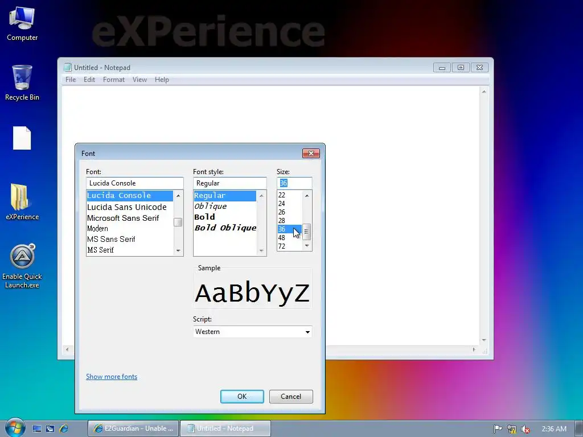Screen dimensions: 583x437
Task: Select the blank document file on desktop
Action: 22,138
